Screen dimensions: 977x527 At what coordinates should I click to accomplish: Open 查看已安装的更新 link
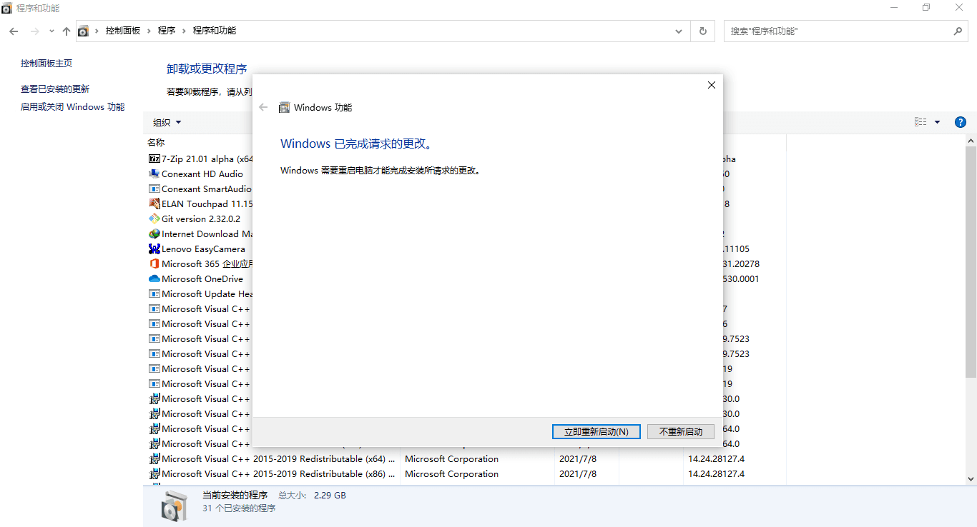tap(55, 89)
